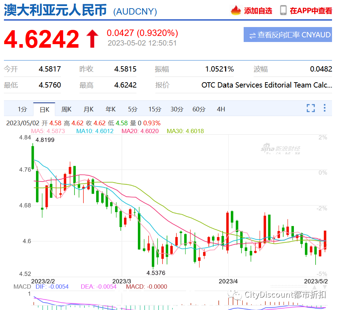337x310 pixels.
Task: Click the swap arrows icon on CNYAUD button
Action: 252,35
